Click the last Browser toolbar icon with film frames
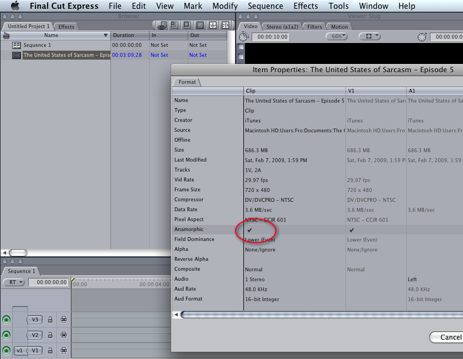The width and height of the screenshot is (463, 359). coord(226,26)
